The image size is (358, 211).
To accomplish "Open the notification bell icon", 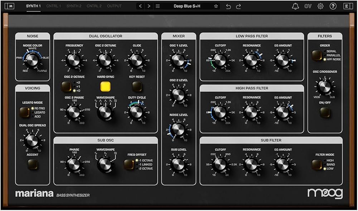I will [295, 6].
